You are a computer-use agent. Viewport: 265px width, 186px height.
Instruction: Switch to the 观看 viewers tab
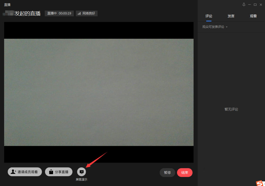[253, 16]
